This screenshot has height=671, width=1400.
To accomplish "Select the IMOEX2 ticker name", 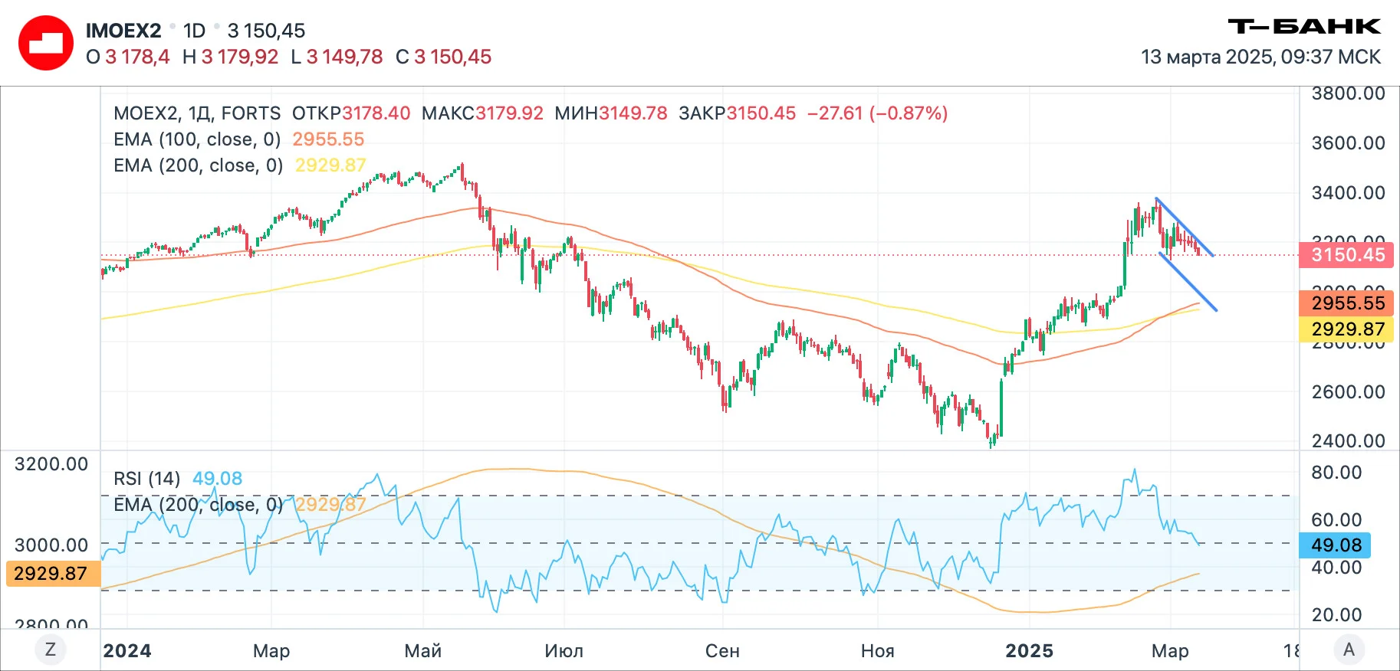I will click(x=123, y=31).
